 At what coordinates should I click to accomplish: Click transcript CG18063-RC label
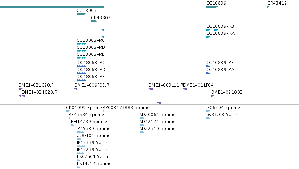point(91,40)
